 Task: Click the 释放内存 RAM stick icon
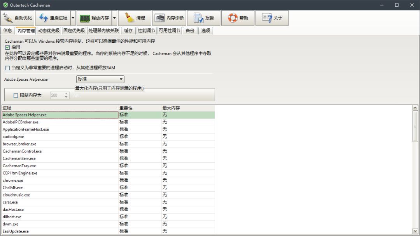[84, 17]
